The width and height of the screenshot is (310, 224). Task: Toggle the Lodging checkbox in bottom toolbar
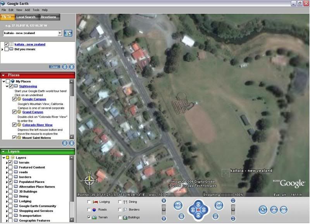tap(89, 202)
